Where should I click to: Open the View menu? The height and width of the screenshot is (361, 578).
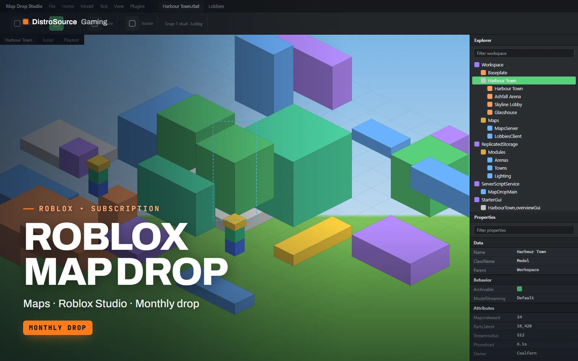119,6
